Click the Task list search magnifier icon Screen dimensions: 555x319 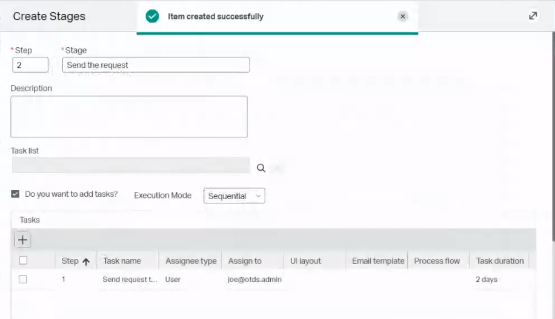[x=261, y=168]
